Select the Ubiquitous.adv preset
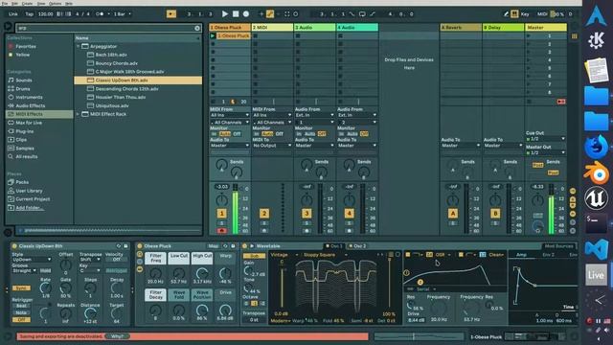613x345 pixels. click(112, 105)
